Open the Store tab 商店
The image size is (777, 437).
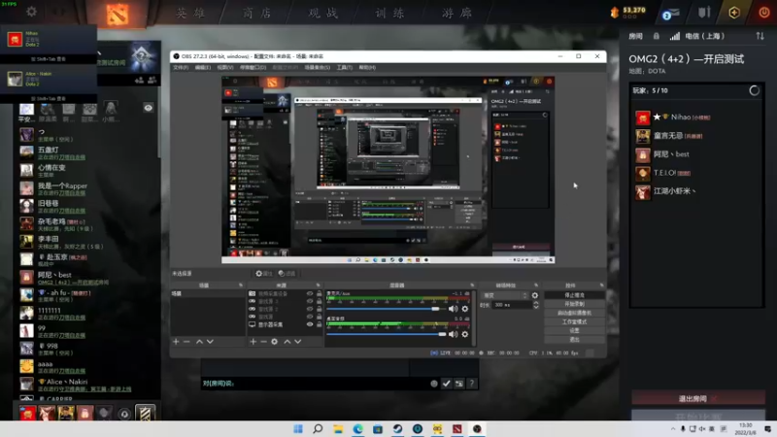coord(257,14)
